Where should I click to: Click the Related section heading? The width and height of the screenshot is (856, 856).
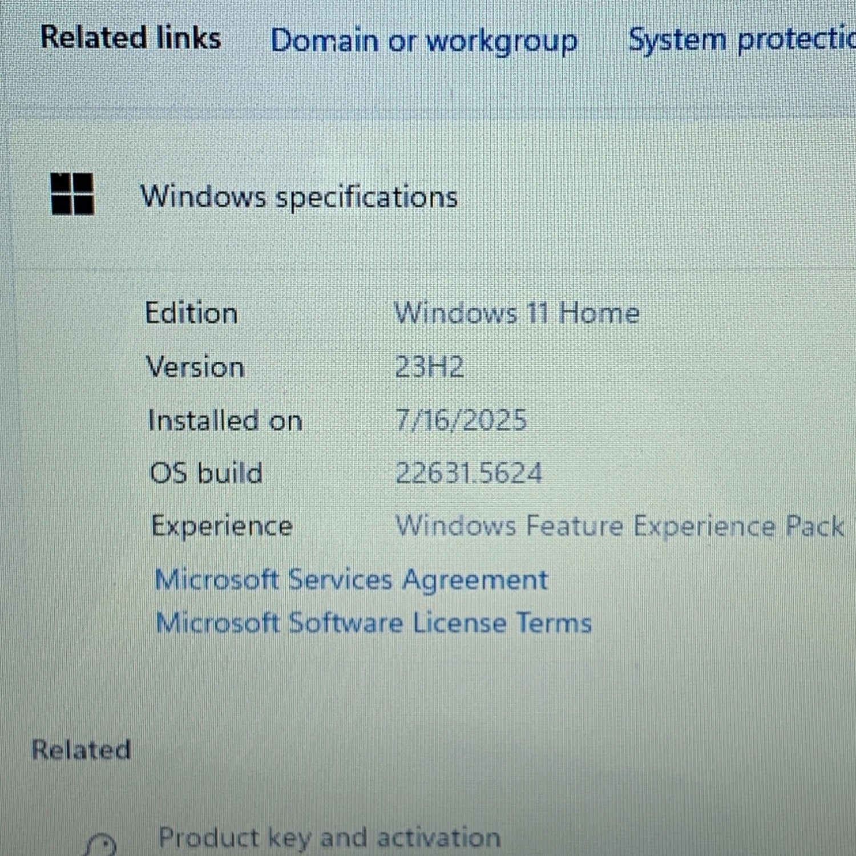81,749
